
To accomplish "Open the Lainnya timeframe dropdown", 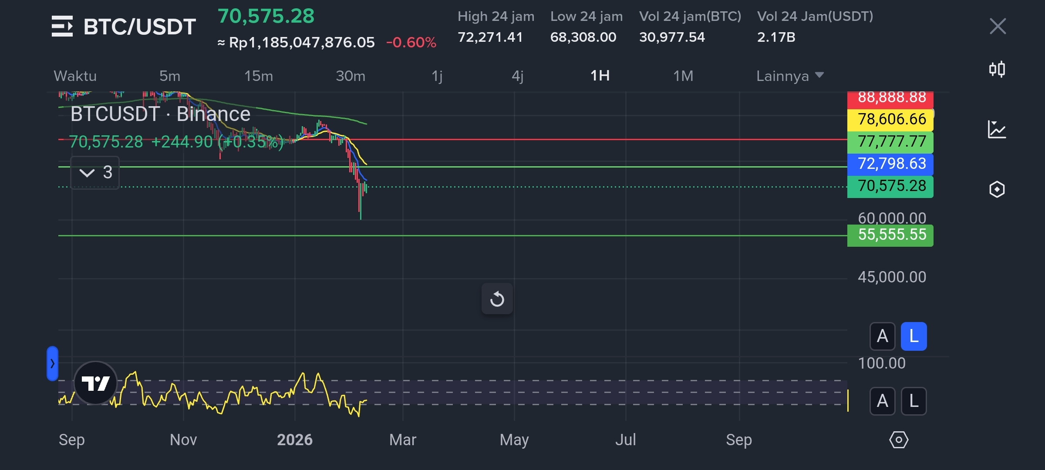I will coord(790,76).
